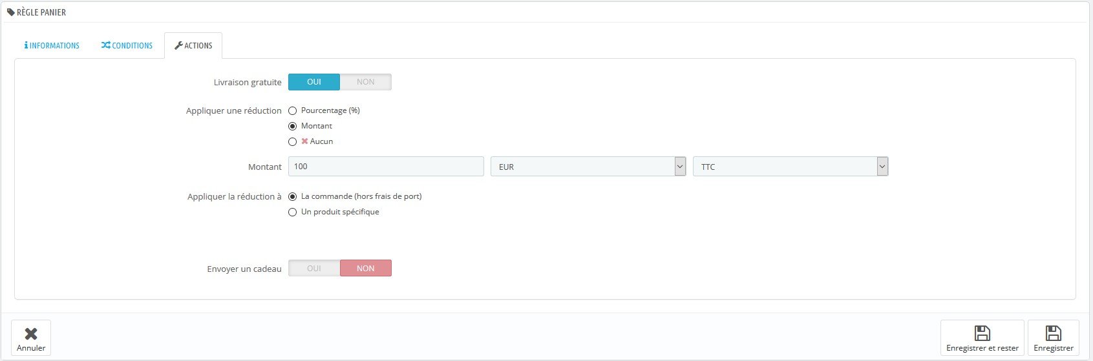Viewport: 1093px width, 361px height.
Task: Select the Aucun reduction option
Action: click(x=293, y=142)
